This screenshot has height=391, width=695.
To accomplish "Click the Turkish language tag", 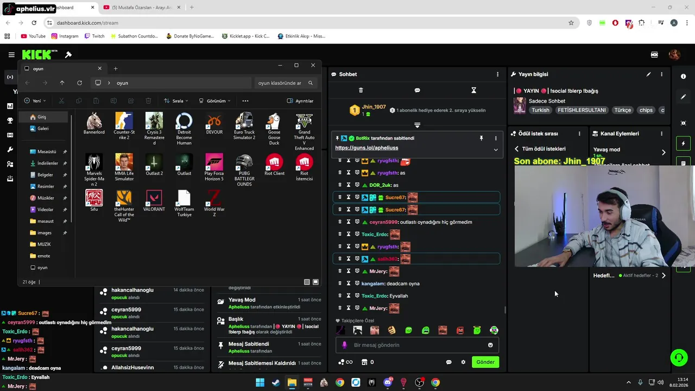I will point(540,110).
